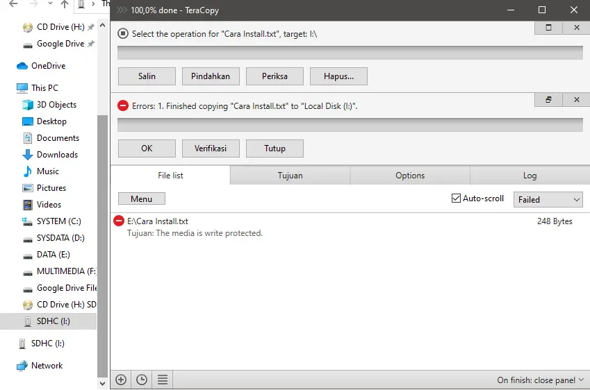The image size is (590, 390).
Task: Click the add files plus icon
Action: click(x=121, y=380)
